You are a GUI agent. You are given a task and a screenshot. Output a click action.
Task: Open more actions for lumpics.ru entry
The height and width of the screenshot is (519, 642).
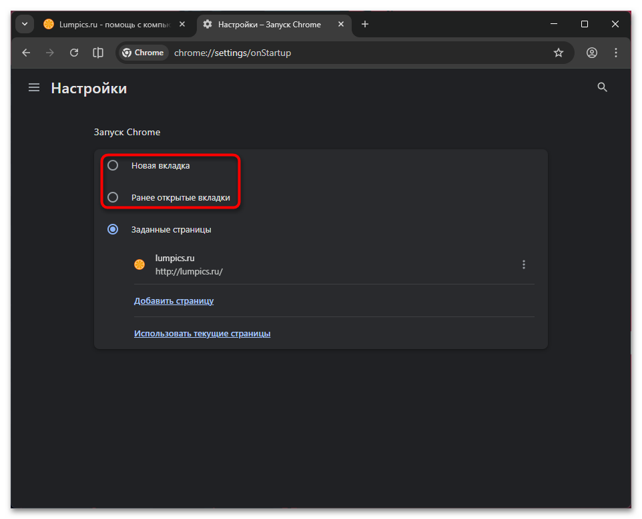[524, 264]
